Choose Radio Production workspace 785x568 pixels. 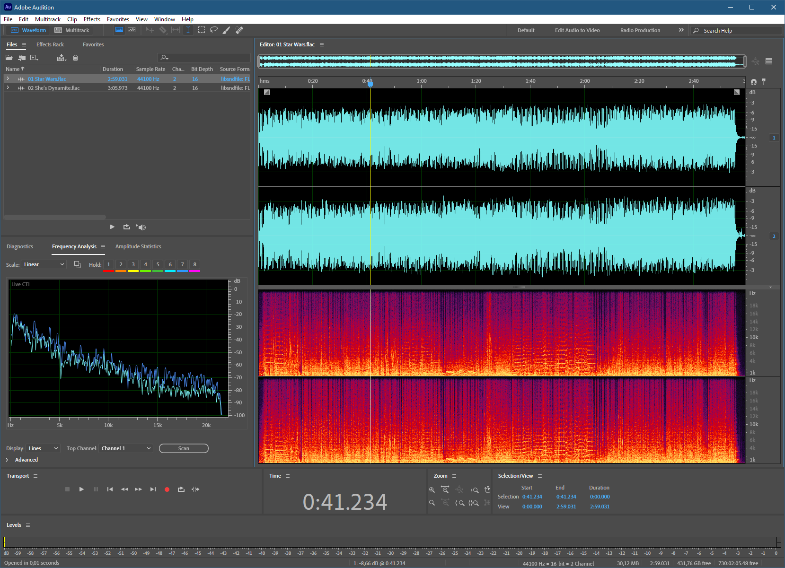click(640, 30)
